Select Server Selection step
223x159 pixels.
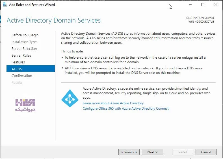[24, 49]
